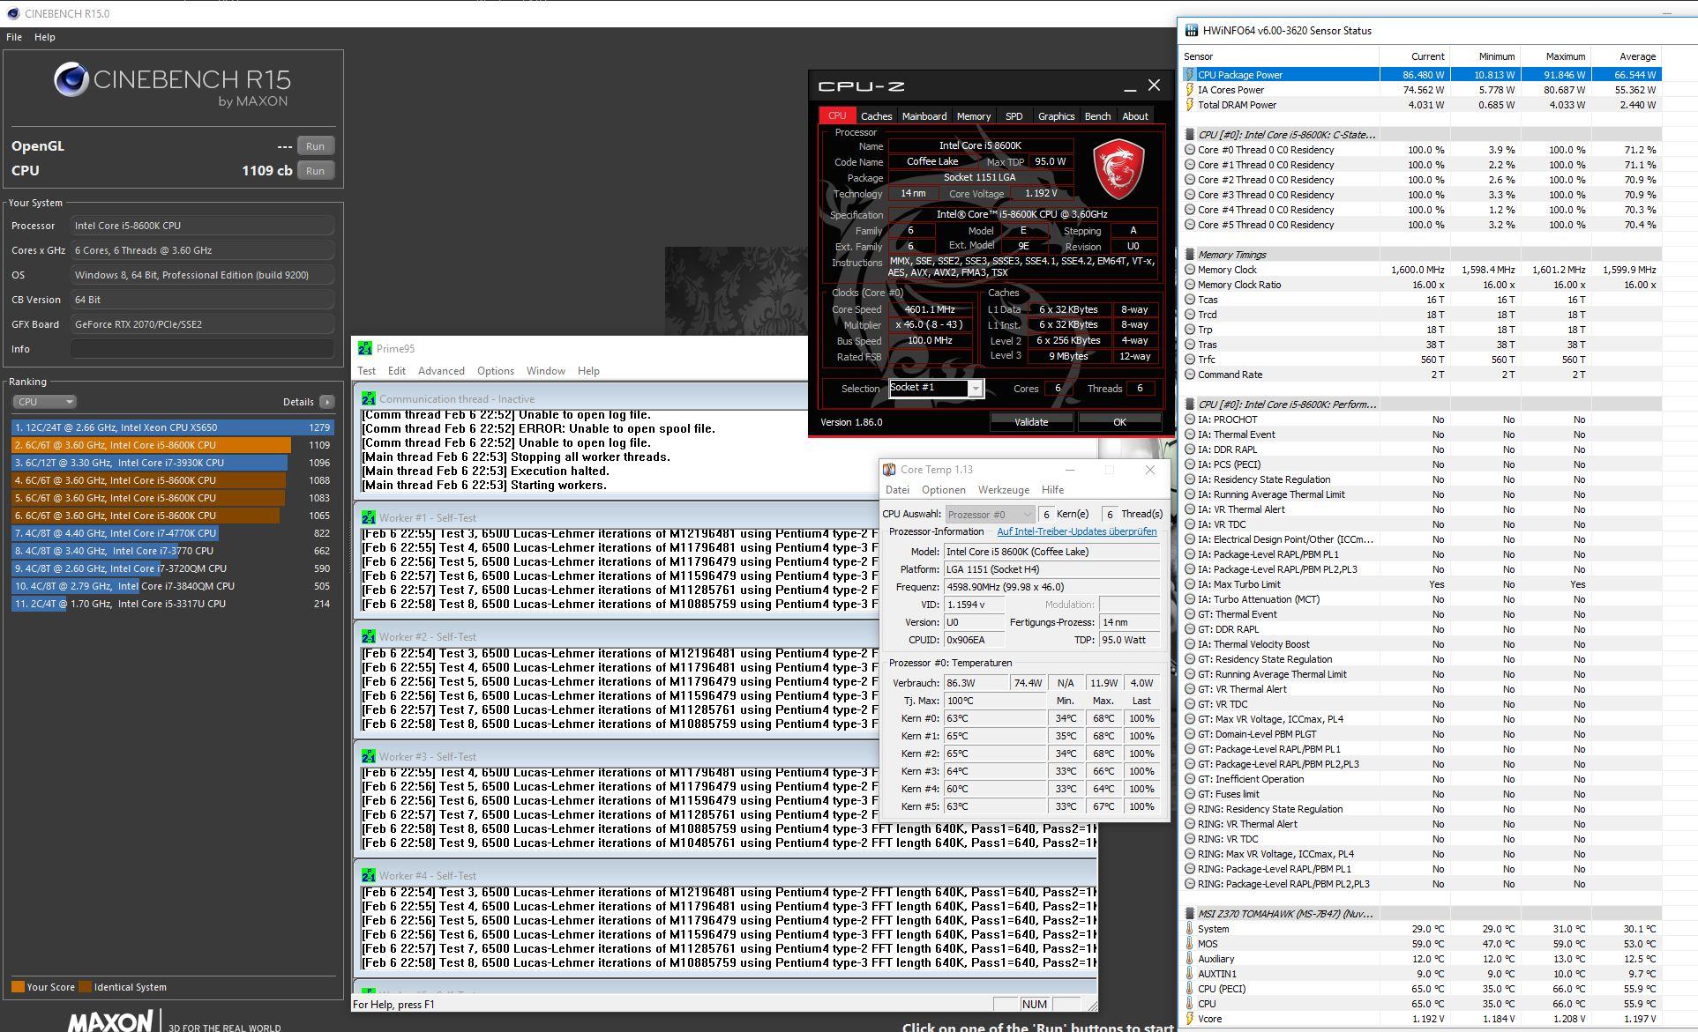Click Intel-Treiber-Updates überprüfen link
The width and height of the screenshot is (1698, 1032).
click(x=1077, y=531)
